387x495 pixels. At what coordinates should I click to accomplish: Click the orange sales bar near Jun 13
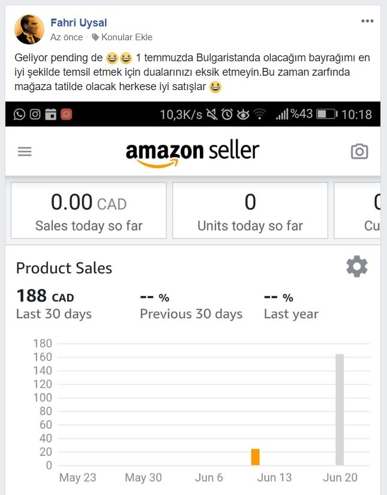tap(256, 457)
